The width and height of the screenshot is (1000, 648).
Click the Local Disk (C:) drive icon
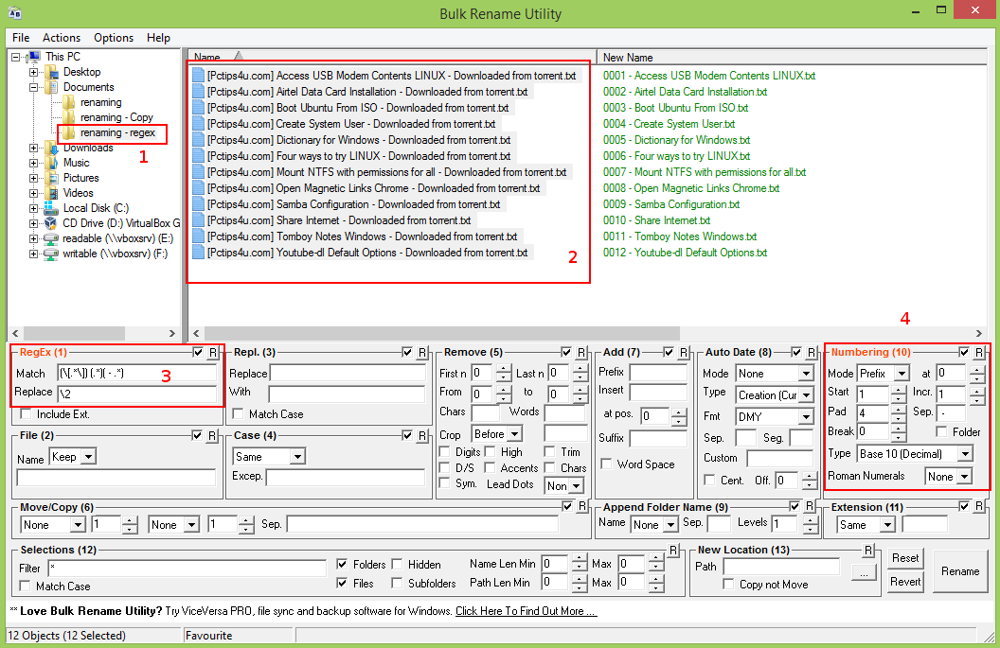(51, 208)
